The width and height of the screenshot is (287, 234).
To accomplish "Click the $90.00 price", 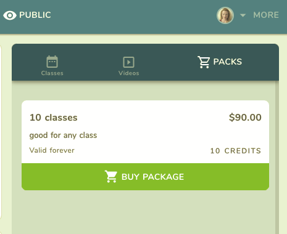I will pyautogui.click(x=245, y=118).
